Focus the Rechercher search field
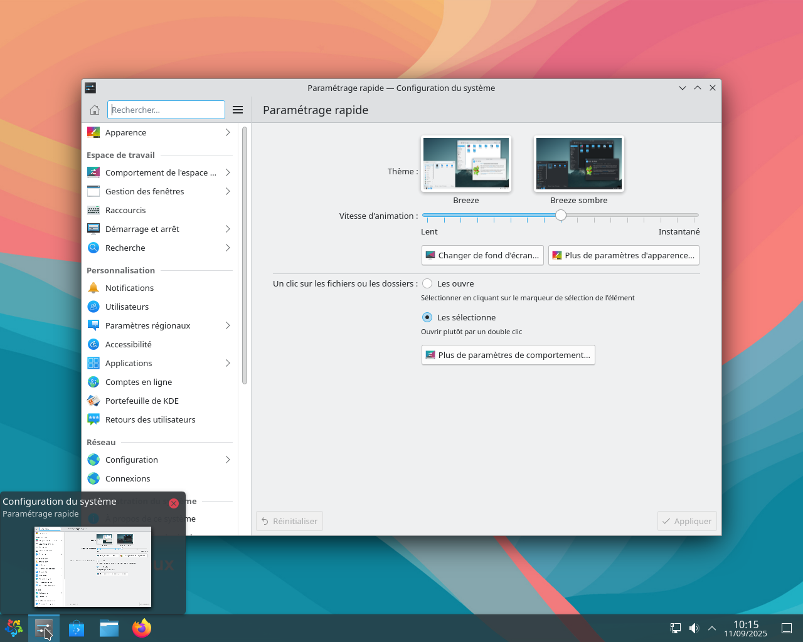803x642 pixels. pos(166,110)
